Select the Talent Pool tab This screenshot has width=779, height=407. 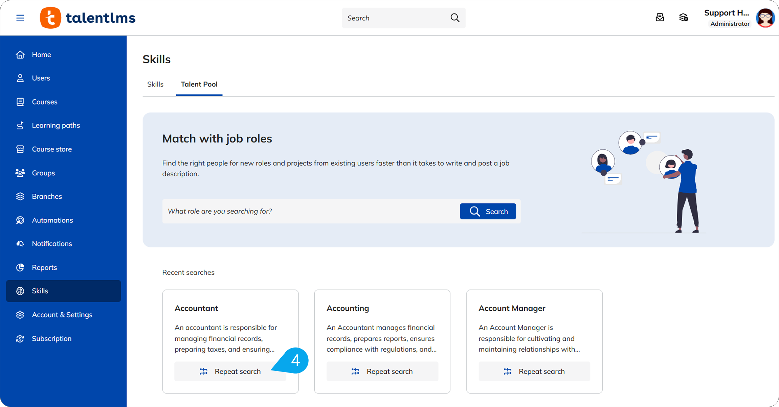(199, 84)
